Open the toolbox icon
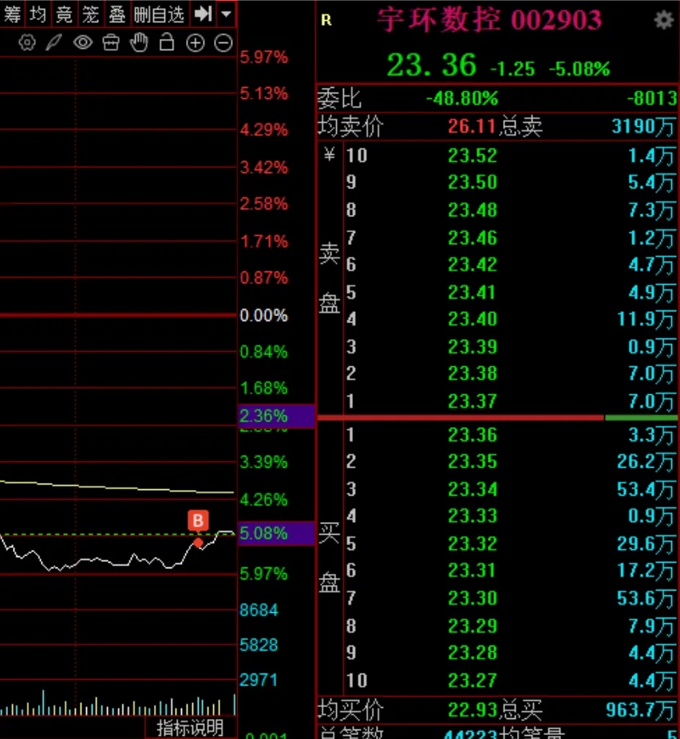Screen dimensions: 680x739 tap(111, 43)
